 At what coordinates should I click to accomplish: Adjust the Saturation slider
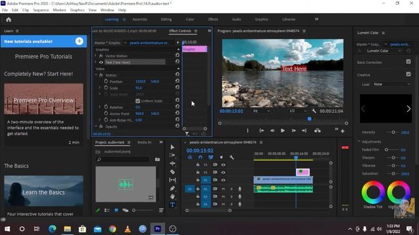[x=393, y=174]
